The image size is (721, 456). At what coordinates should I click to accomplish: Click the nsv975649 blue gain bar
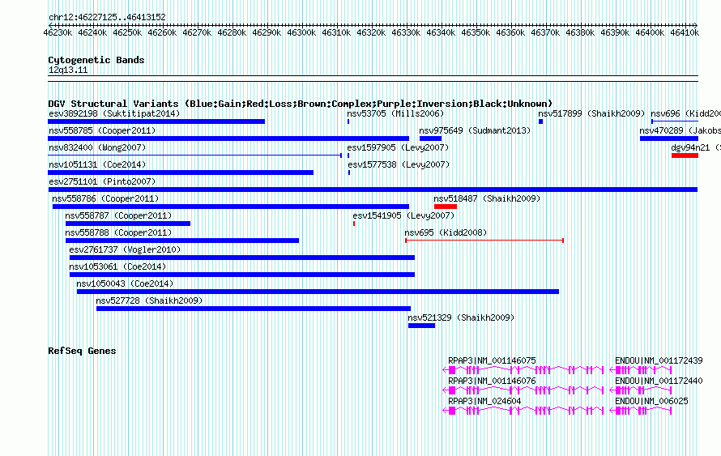(430, 139)
